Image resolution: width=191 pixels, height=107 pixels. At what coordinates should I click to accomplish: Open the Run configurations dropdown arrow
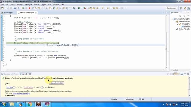pos(82,8)
